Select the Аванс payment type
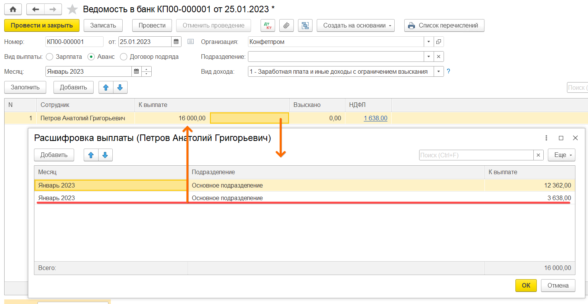This screenshot has height=304, width=588. coord(91,57)
